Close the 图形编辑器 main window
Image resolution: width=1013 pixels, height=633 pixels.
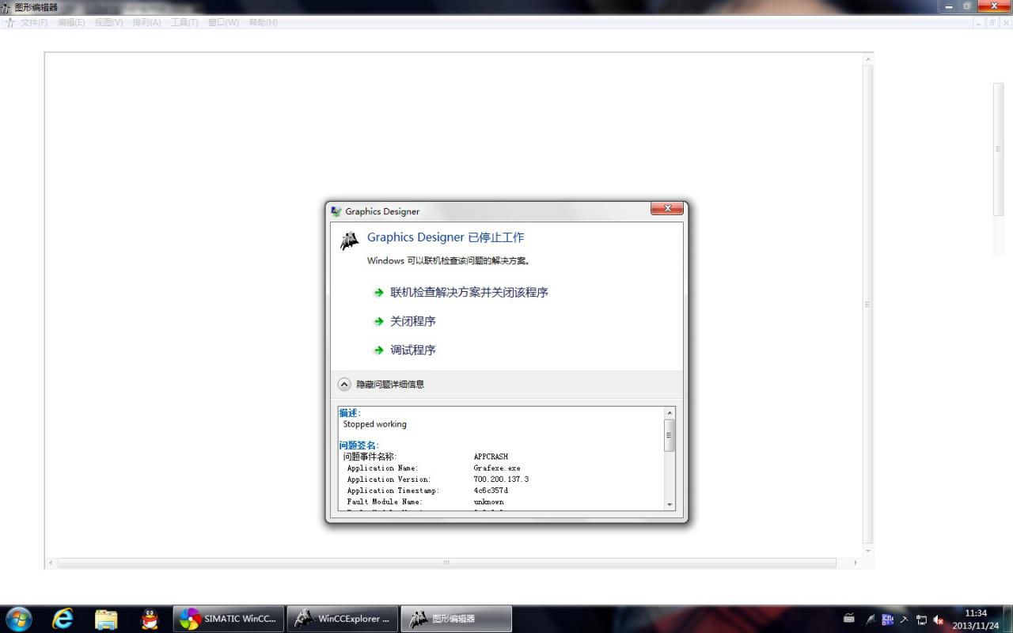994,6
